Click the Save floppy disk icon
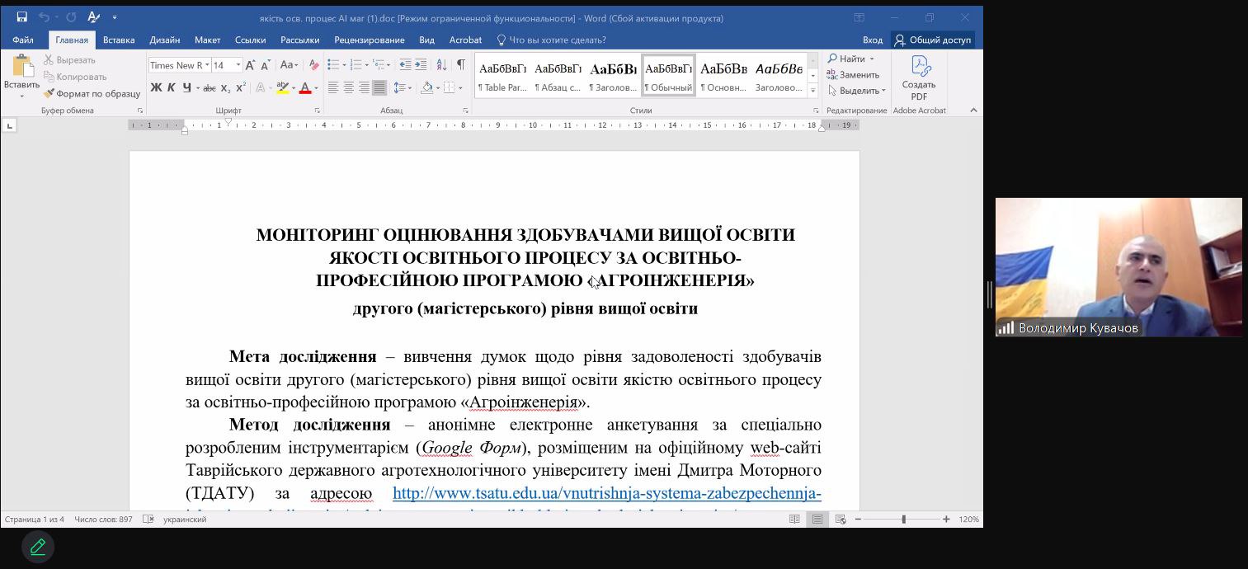 pos(21,17)
